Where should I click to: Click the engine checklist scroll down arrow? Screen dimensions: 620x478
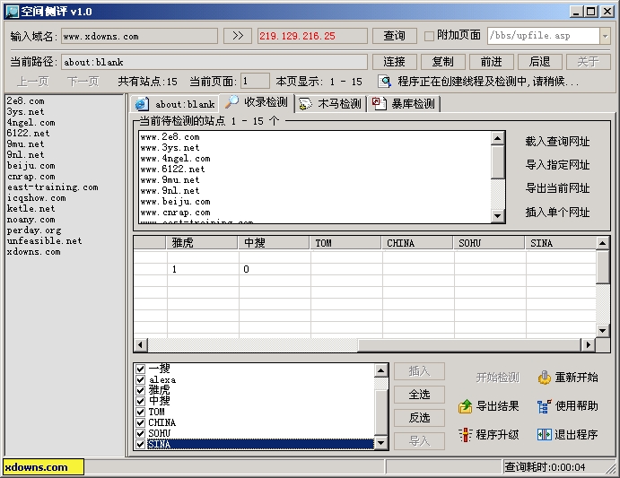pyautogui.click(x=380, y=443)
